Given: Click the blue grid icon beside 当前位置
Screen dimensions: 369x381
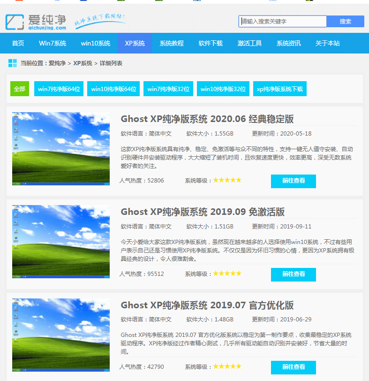Looking at the screenshot, I should 12,63.
